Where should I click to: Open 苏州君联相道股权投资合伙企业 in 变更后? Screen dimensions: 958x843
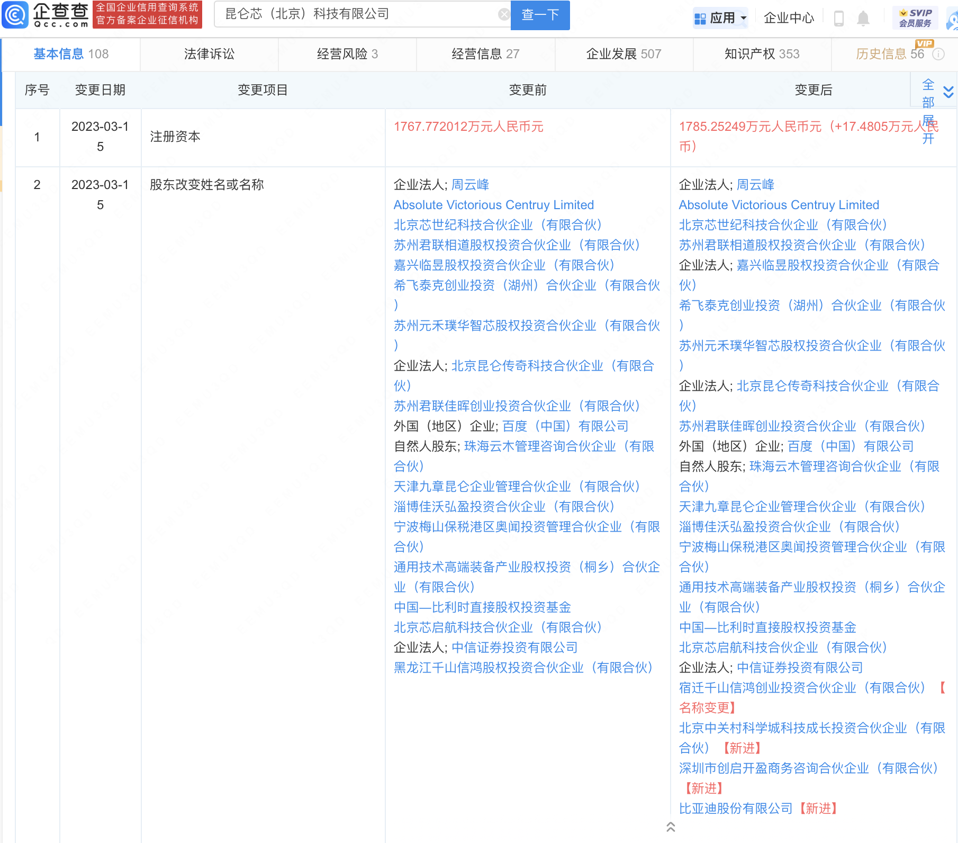tap(802, 245)
